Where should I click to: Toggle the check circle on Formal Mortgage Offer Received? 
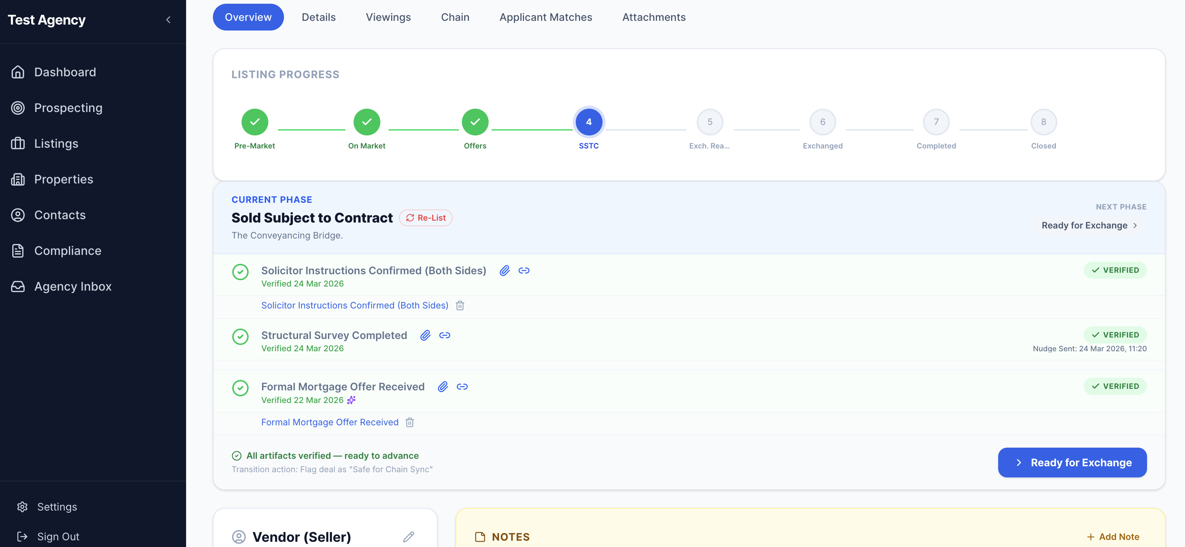coord(240,388)
